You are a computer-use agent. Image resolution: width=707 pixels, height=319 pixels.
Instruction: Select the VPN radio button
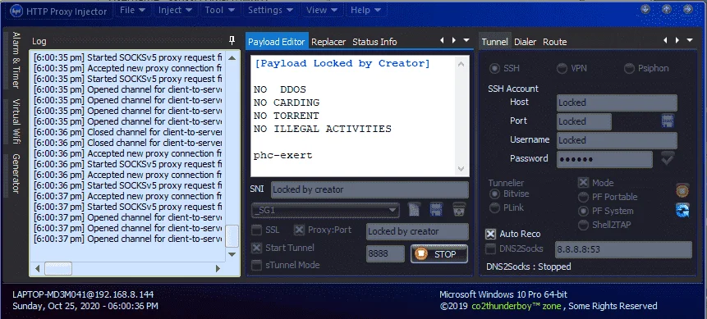pyautogui.click(x=562, y=69)
